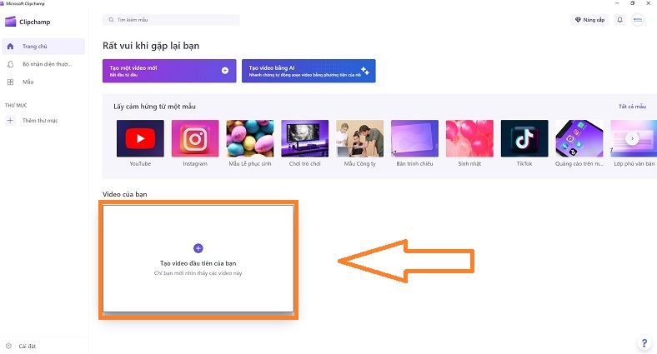The image size is (657, 354).
Task: Click the search magnifier icon
Action: [x=111, y=19]
